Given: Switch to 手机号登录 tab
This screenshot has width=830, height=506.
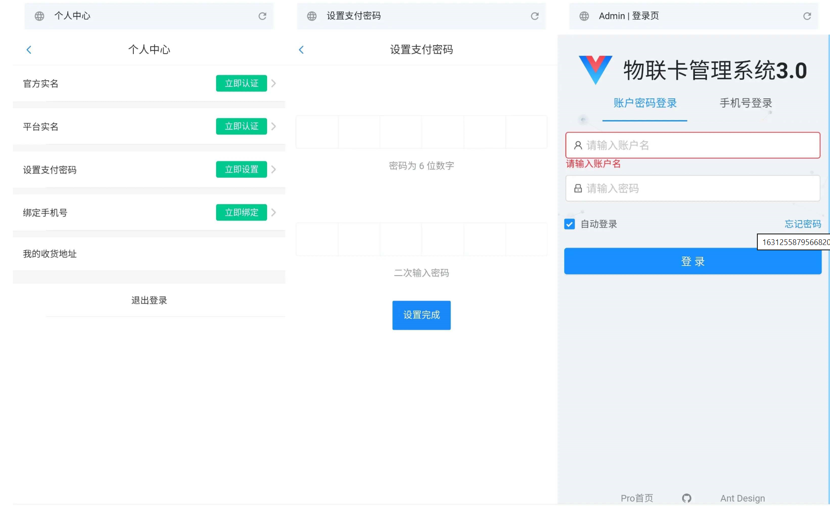Looking at the screenshot, I should coord(745,103).
